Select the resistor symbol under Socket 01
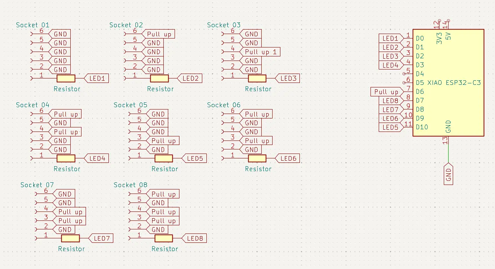 66,78
